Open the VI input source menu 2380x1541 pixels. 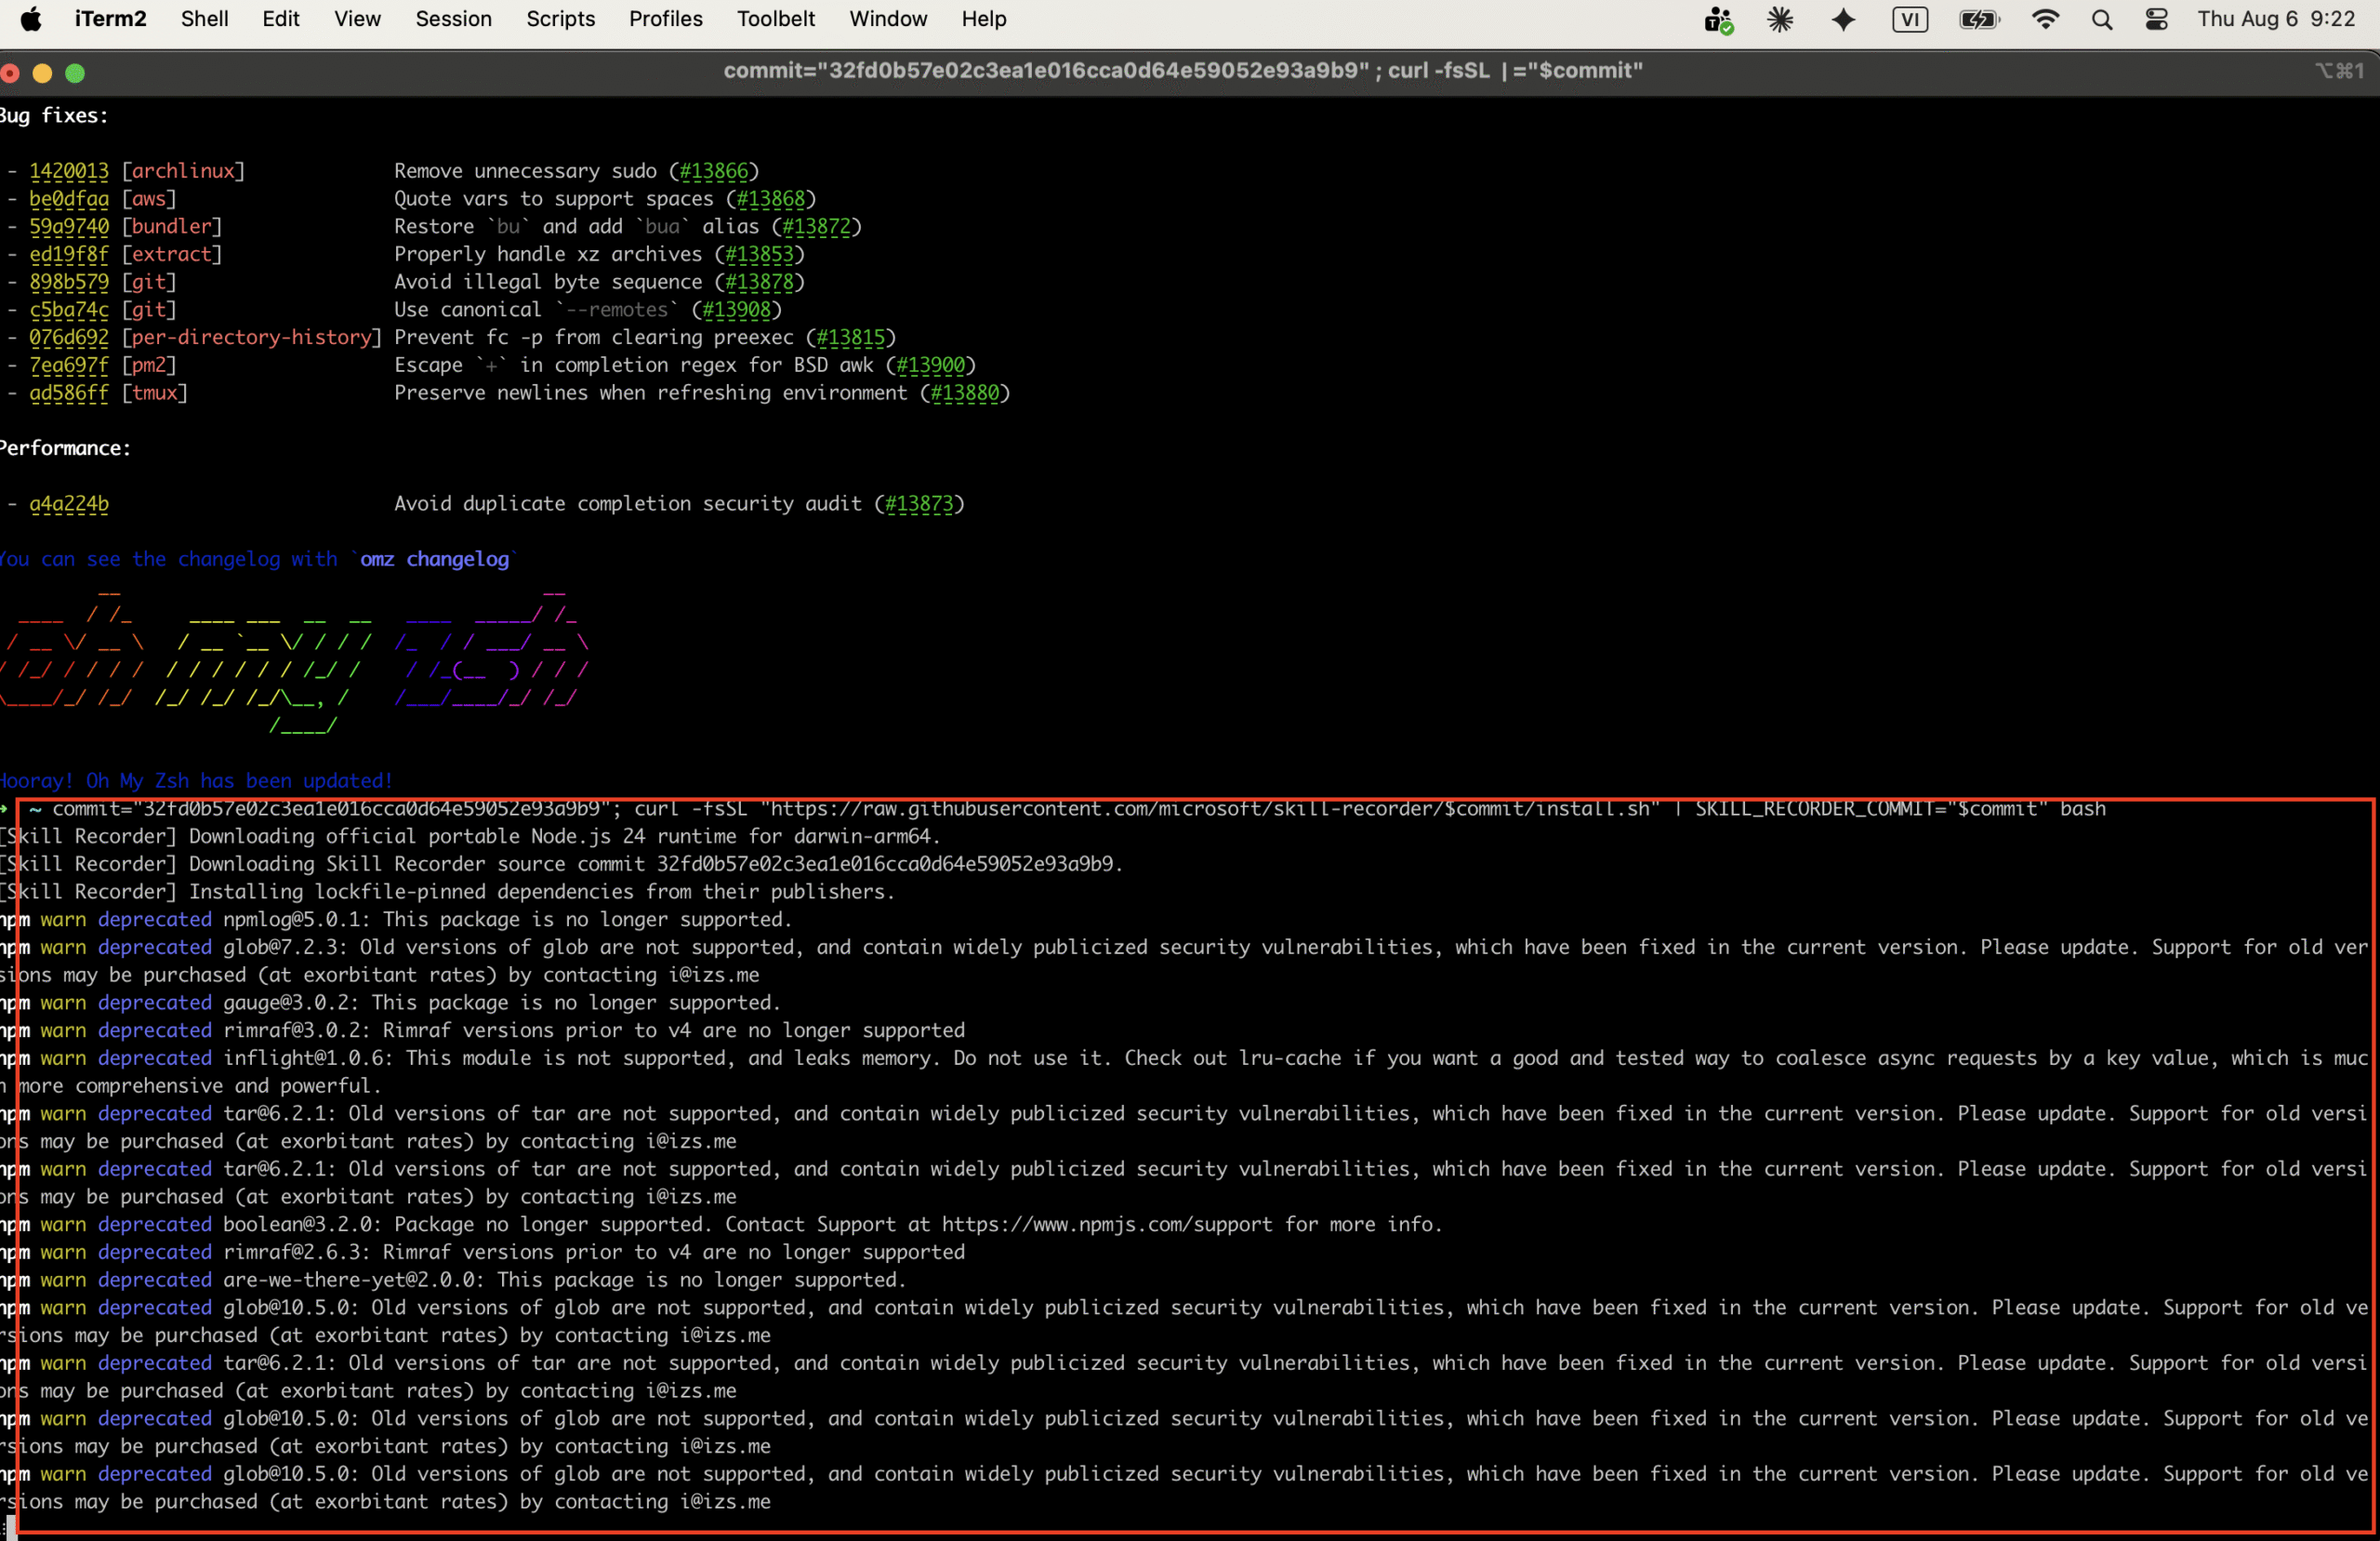(1910, 19)
